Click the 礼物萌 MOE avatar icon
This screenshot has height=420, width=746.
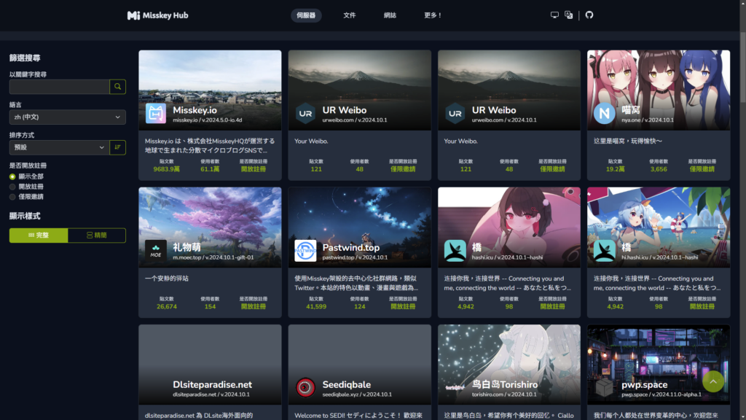click(x=156, y=251)
